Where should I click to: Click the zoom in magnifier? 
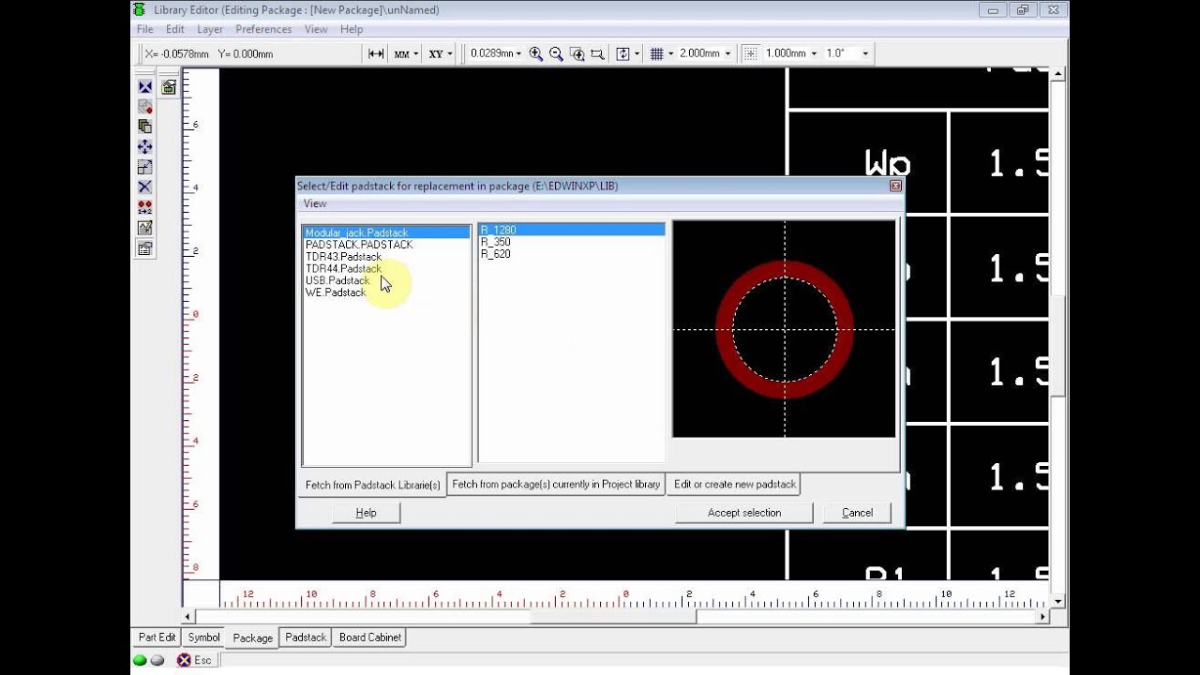(536, 53)
